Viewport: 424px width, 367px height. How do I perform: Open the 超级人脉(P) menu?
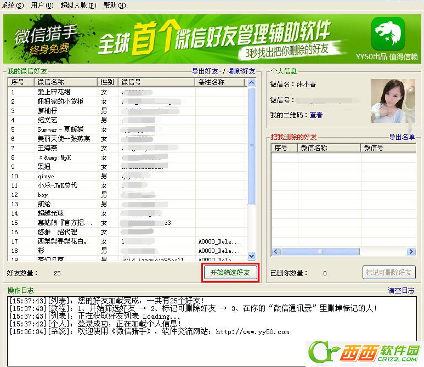[78, 5]
